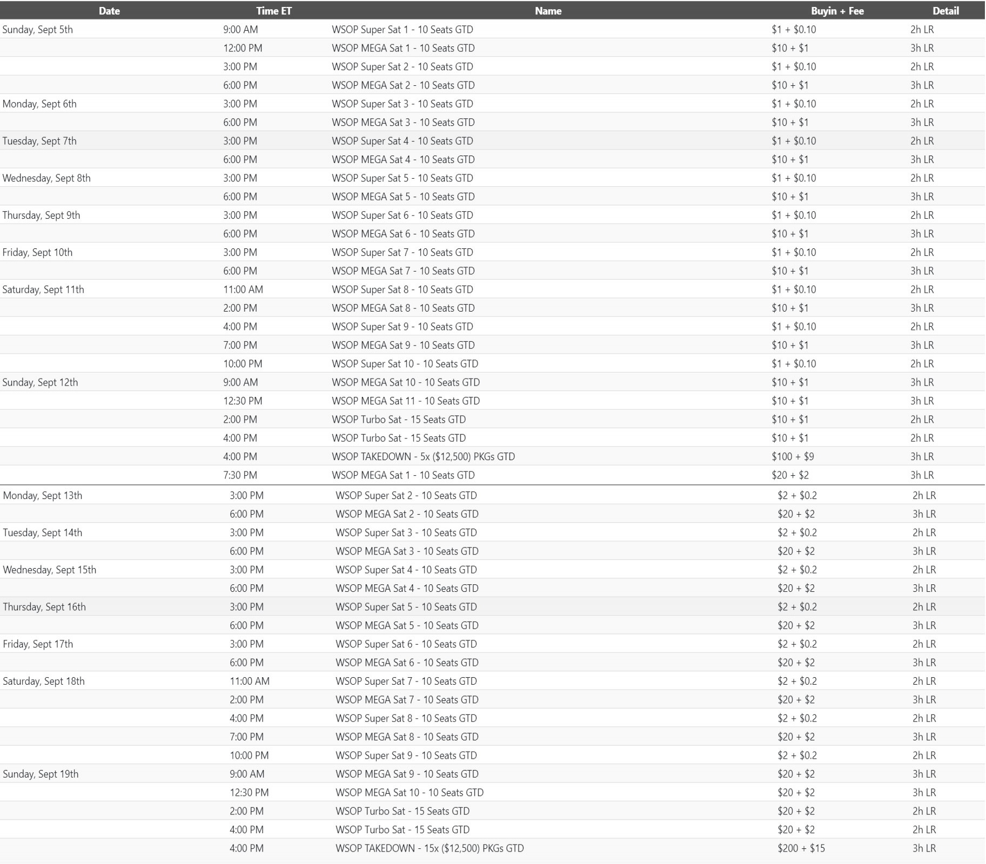Image resolution: width=986 pixels, height=864 pixels.
Task: Click 11:00 AM in the Saturday, Sept 18th row
Action: point(250,681)
